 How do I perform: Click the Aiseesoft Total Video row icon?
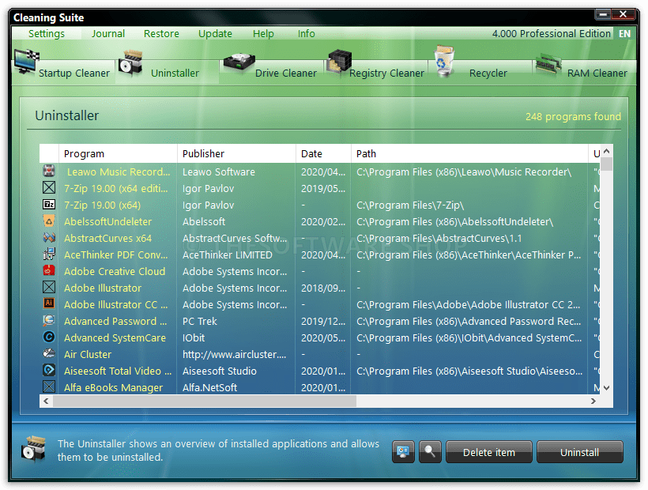(49, 370)
